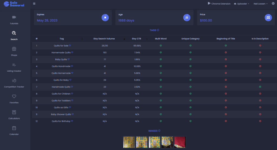Favorite the Quilts for Toddlers tag heart
The width and height of the screenshot is (277, 150).
pos(72,100)
